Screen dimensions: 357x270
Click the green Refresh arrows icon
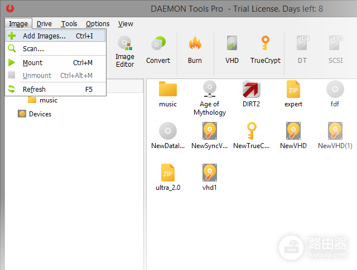click(x=12, y=89)
